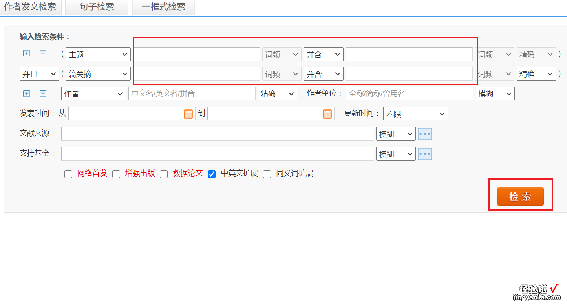Enable the 数据论文 checkbox

tap(164, 174)
